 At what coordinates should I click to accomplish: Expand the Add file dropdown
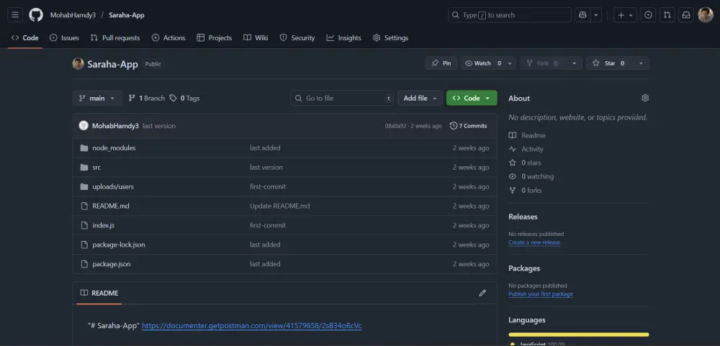coord(420,98)
